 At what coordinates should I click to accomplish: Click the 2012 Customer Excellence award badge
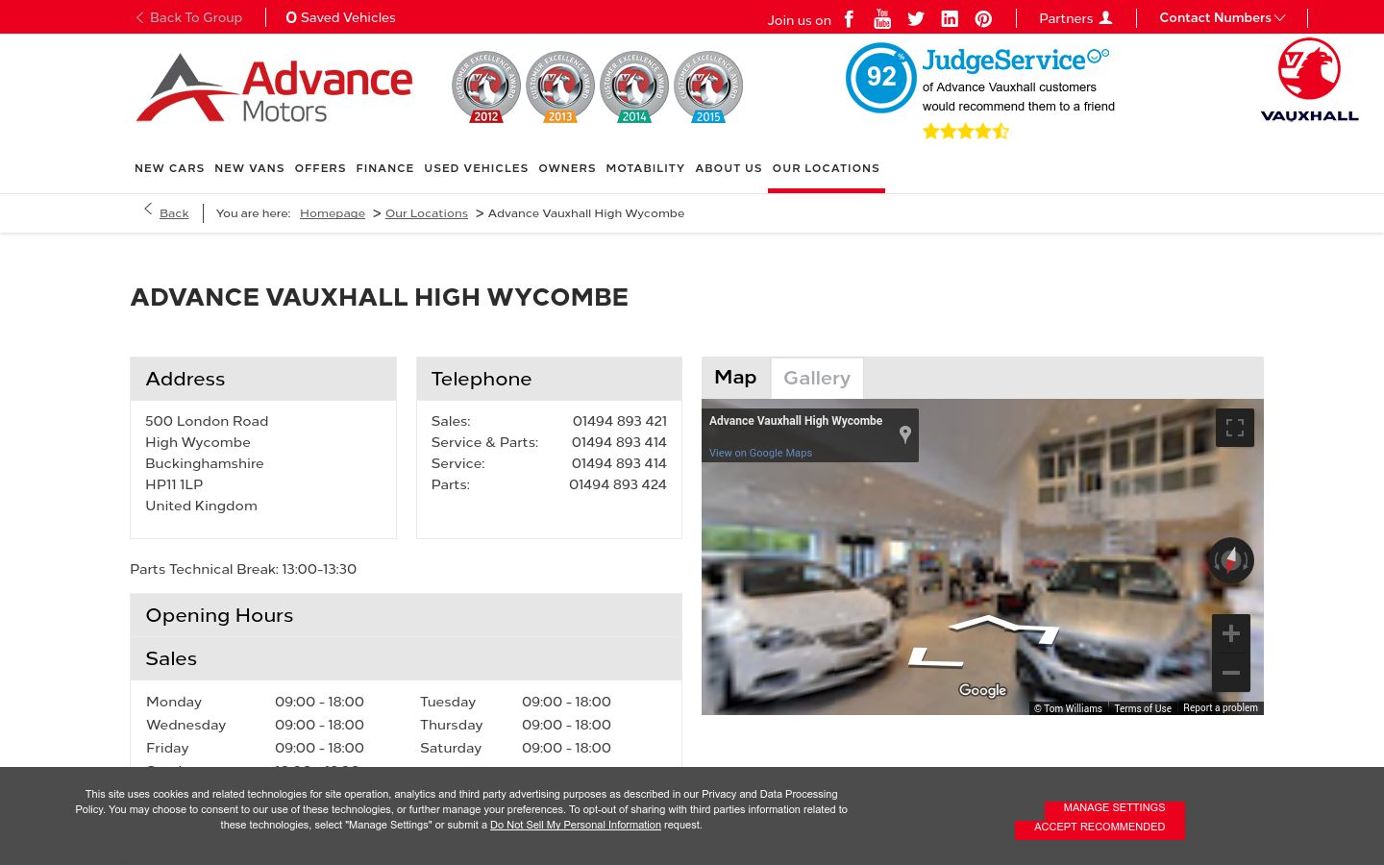tap(486, 87)
